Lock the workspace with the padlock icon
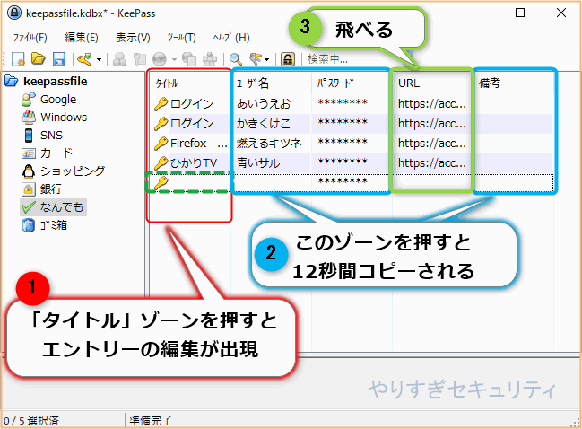 coord(288,58)
